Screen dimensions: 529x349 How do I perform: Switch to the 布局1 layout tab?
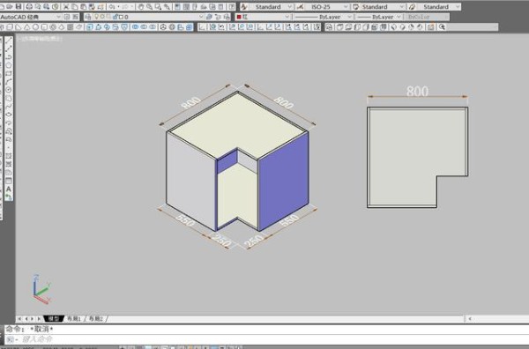click(74, 318)
